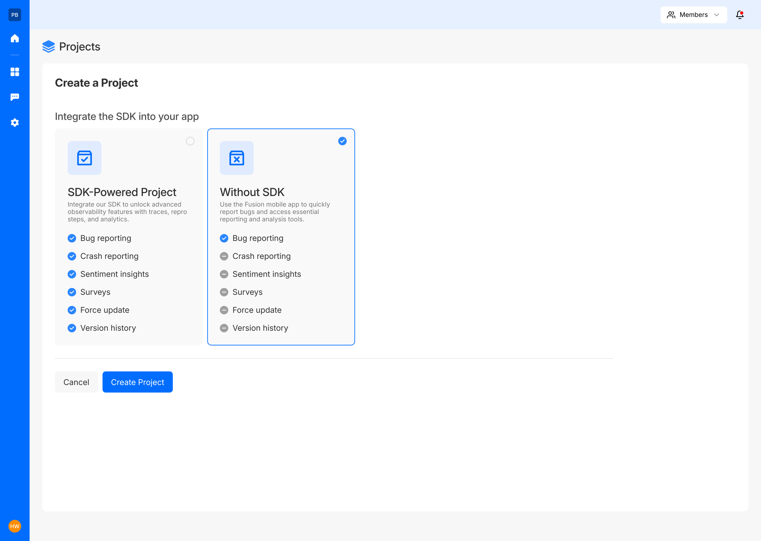This screenshot has height=541, width=761.
Task: Click Crash reporting minus icon under Without SDK
Action: (224, 256)
